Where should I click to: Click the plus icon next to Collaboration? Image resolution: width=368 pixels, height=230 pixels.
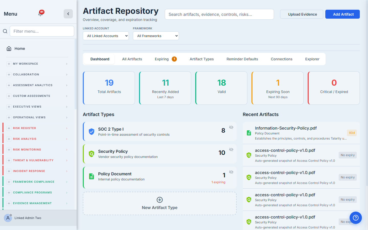(9, 75)
